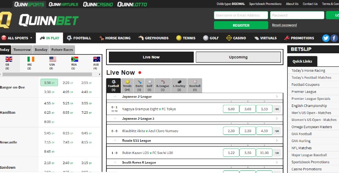339x173 pixels.
Task: Bet on the 5.50 draw for Rubin Kazan
Action: [x=247, y=153]
